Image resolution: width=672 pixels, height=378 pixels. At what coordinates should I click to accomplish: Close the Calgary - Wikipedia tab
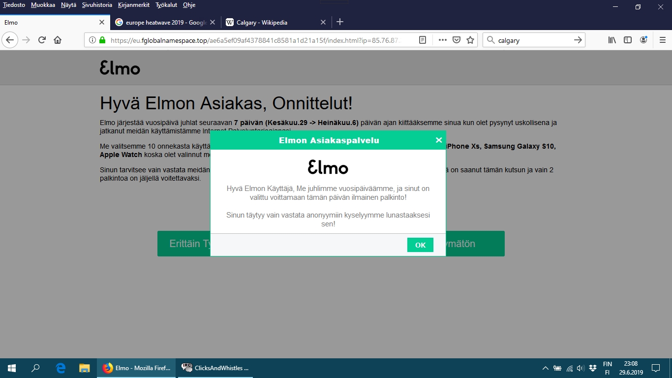(323, 22)
